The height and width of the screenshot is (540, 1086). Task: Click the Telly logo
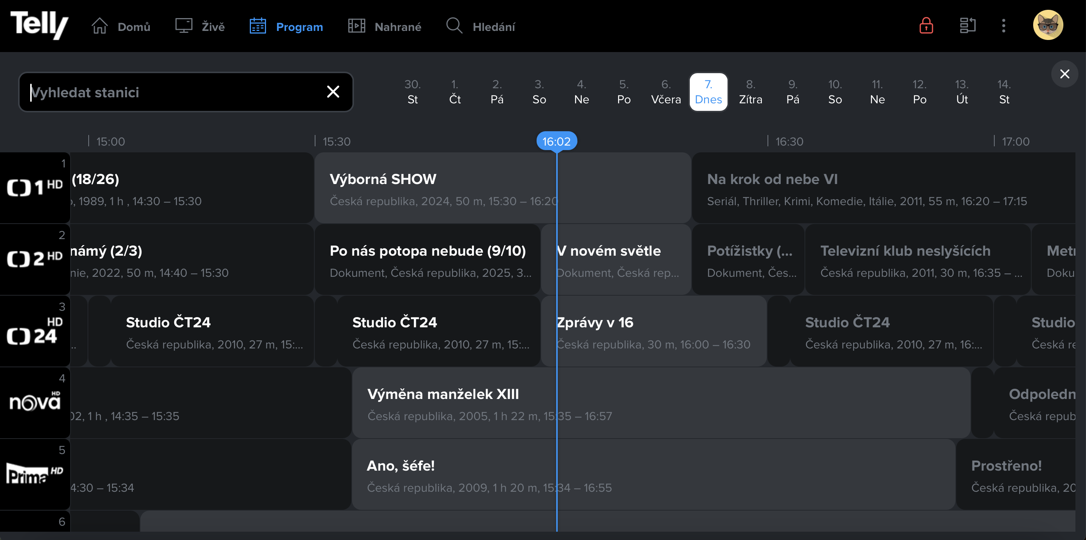(39, 25)
